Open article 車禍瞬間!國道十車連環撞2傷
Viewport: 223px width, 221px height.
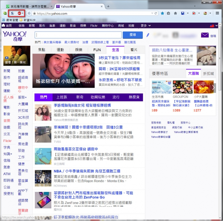(88, 127)
